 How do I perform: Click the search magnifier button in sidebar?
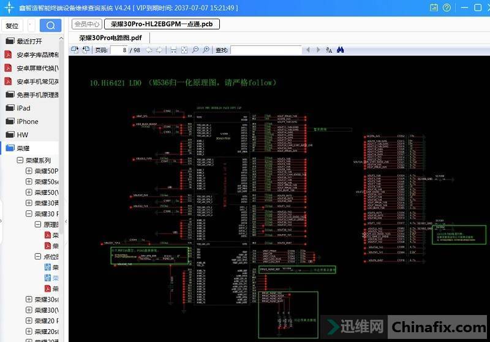coord(50,25)
